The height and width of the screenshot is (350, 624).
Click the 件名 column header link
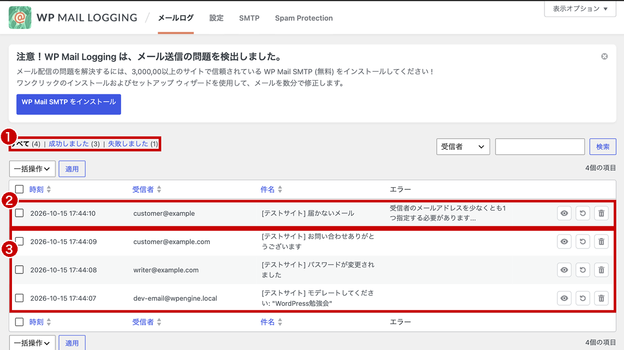pos(267,190)
